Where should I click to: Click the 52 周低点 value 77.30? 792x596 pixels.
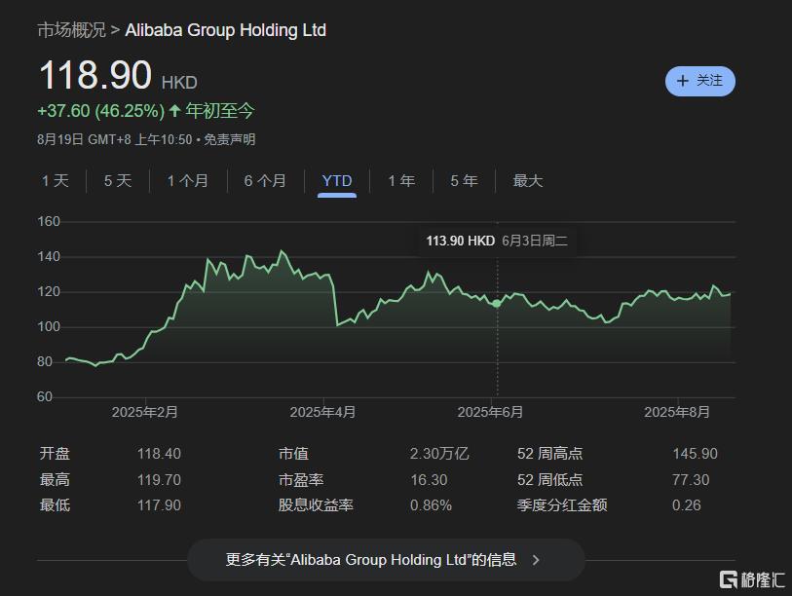pyautogui.click(x=691, y=480)
